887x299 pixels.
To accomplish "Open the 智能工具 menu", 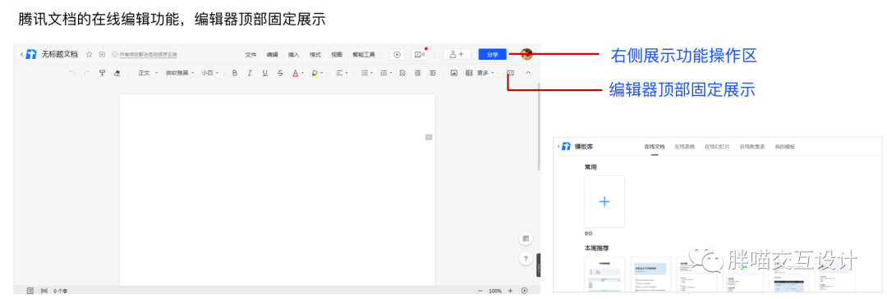I will (x=364, y=55).
